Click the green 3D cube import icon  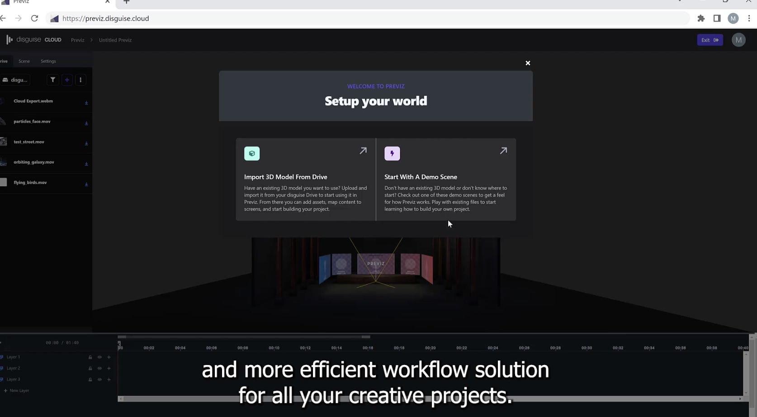tap(252, 153)
